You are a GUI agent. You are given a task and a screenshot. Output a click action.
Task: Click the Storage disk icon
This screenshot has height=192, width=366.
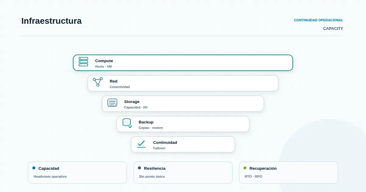[x=112, y=103]
